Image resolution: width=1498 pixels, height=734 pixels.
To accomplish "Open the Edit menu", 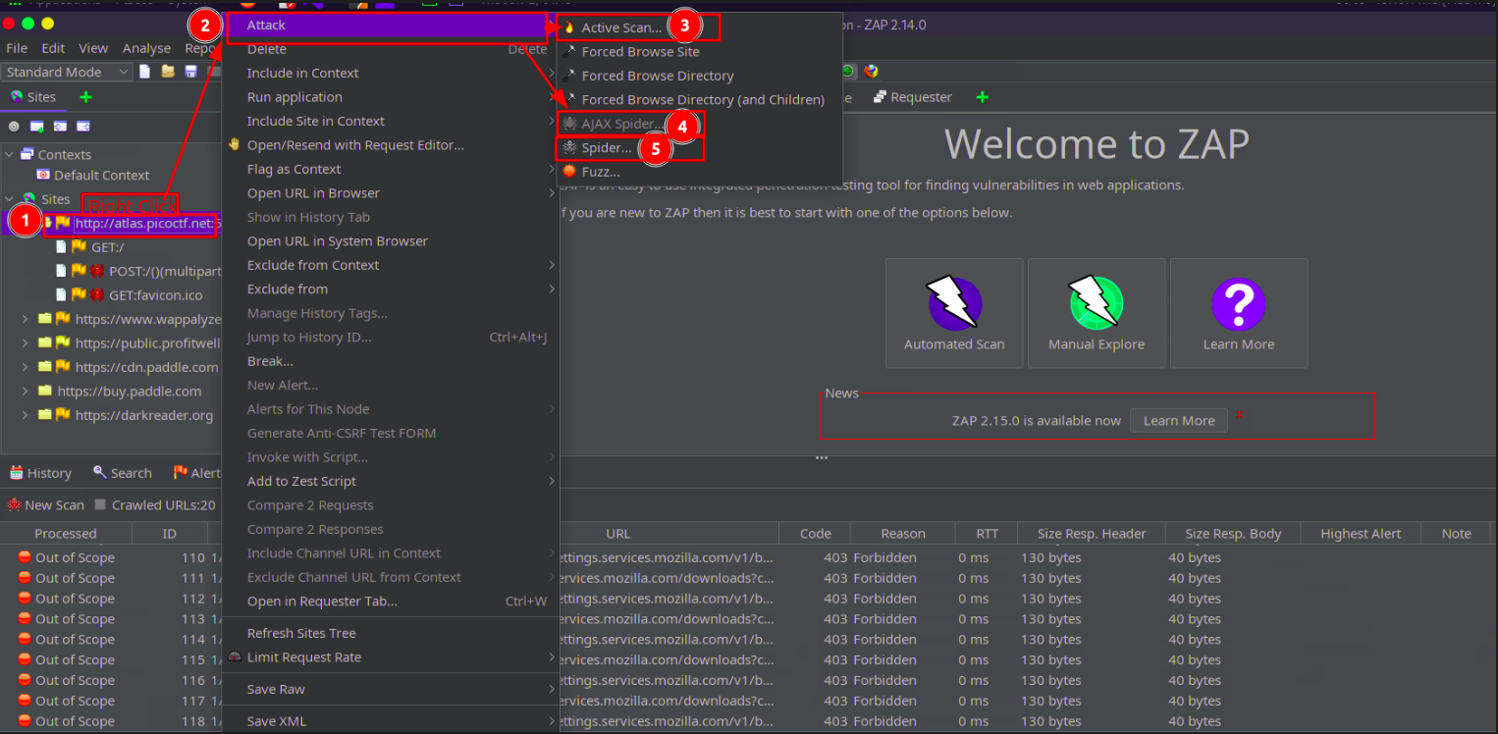I will (53, 48).
